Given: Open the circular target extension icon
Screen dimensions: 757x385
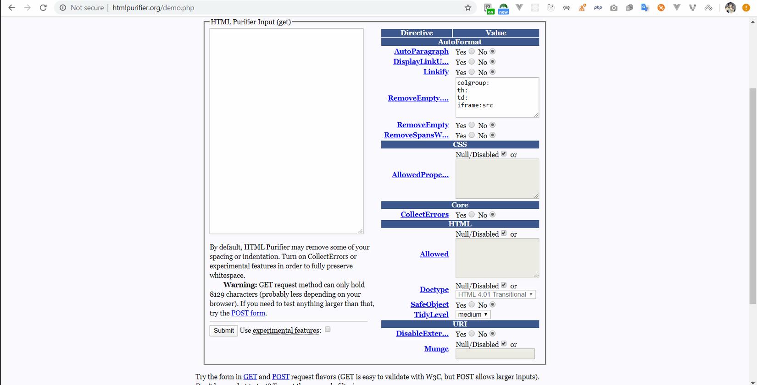Looking at the screenshot, I should click(x=551, y=8).
